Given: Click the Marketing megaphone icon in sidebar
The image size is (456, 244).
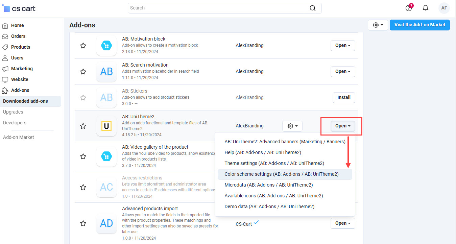Looking at the screenshot, I should [5, 69].
